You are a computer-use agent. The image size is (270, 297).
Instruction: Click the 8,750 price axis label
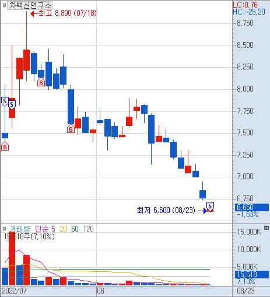coord(245,23)
